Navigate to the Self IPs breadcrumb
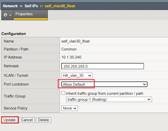 click(31, 6)
